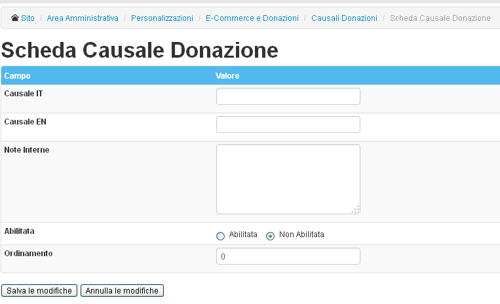Click the Note Interne row label
This screenshot has width=500, height=304.
[x=27, y=150]
